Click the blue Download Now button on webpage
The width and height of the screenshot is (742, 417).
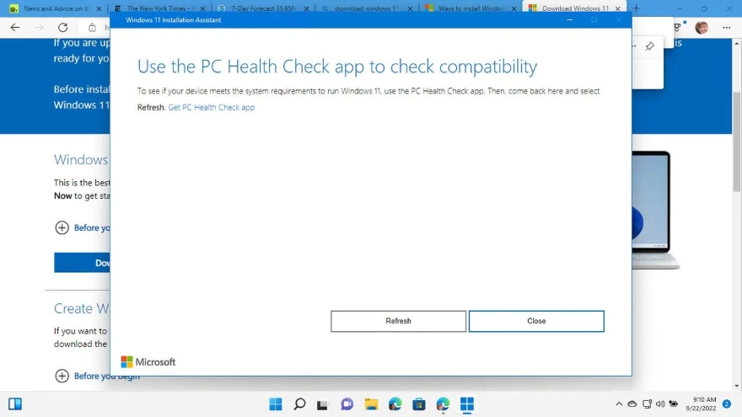83,262
